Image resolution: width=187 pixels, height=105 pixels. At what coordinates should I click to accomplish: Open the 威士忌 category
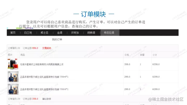(x=44, y=33)
